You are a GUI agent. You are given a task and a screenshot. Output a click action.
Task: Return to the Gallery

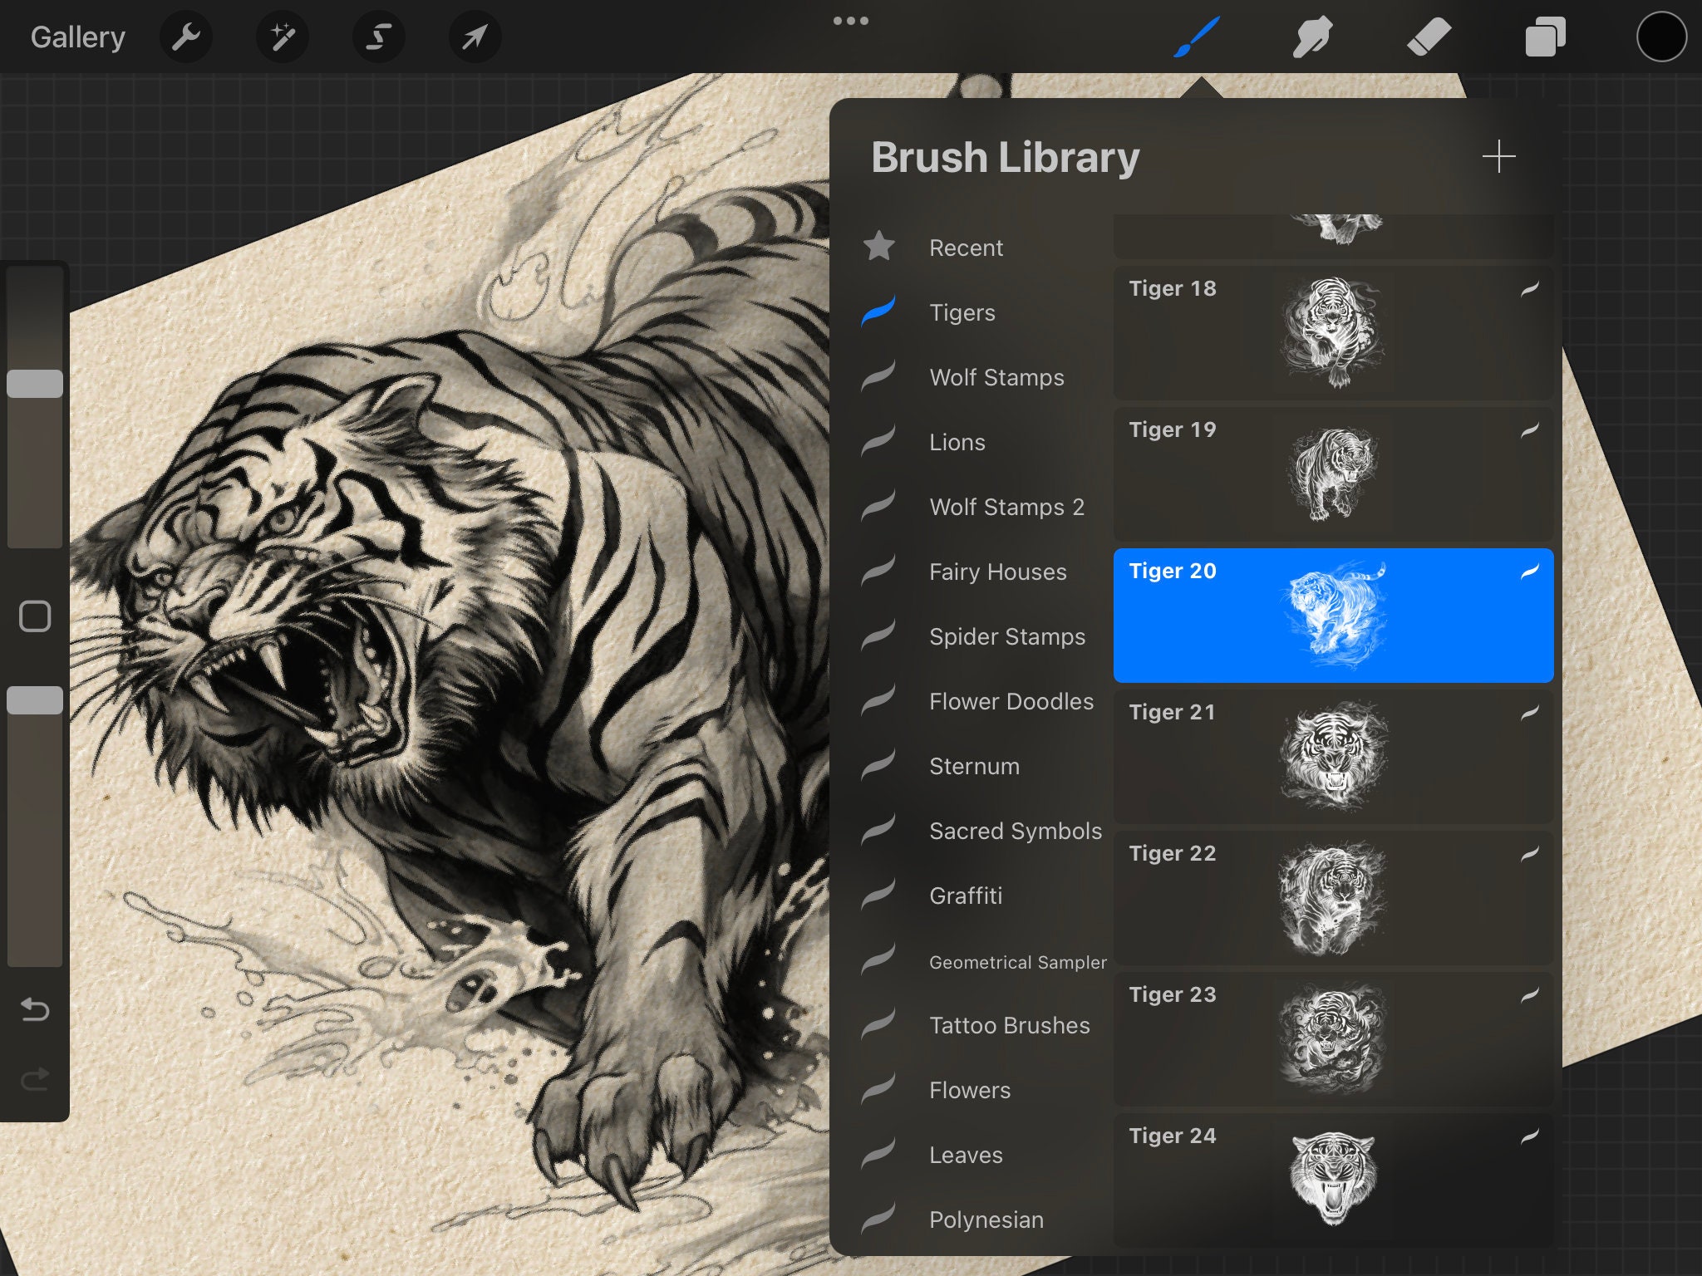click(x=78, y=37)
